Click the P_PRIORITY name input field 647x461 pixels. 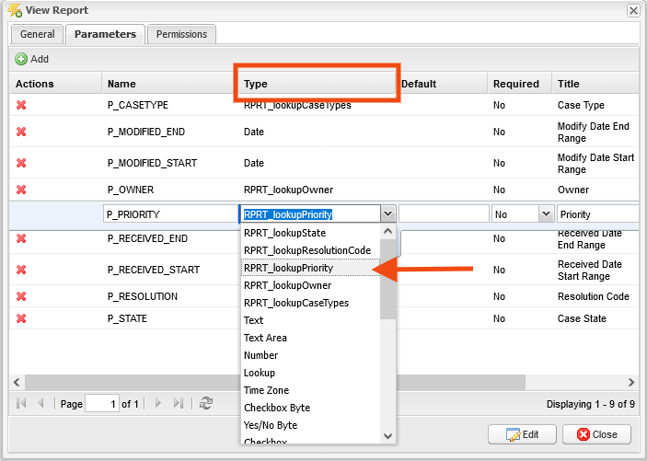click(171, 214)
